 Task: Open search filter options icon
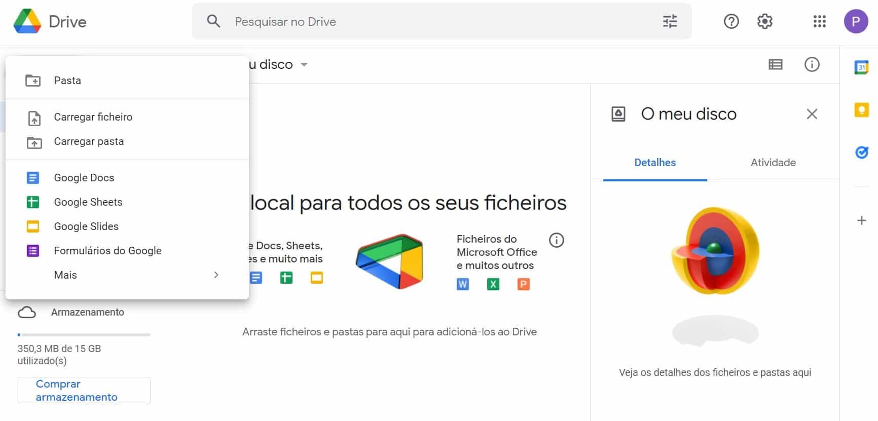click(670, 21)
